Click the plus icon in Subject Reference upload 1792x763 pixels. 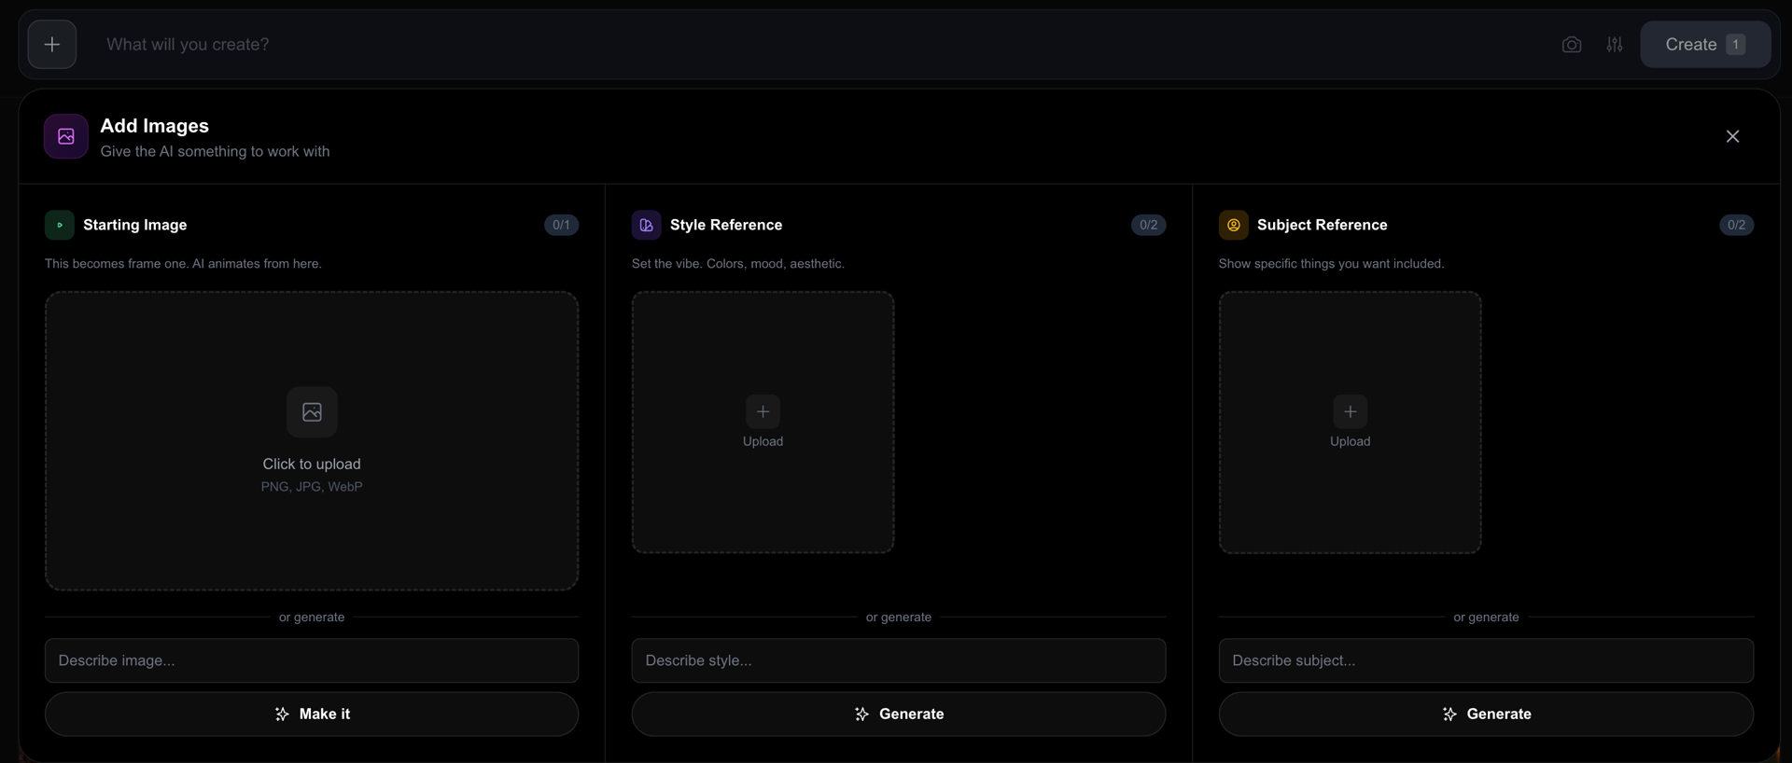coord(1350,411)
